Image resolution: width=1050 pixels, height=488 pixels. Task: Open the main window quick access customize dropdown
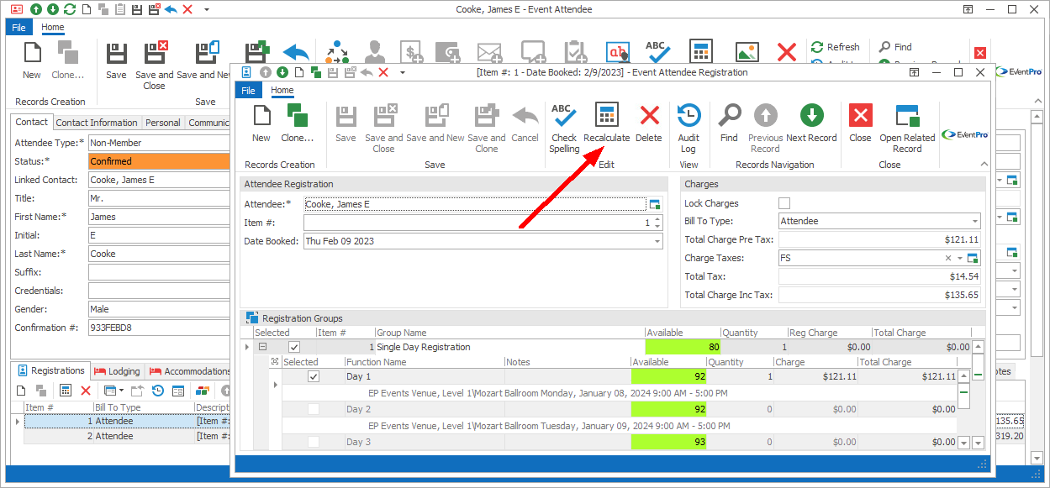pos(207,9)
